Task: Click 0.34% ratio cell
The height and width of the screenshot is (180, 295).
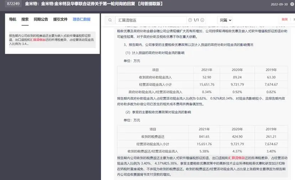Action: [x=207, y=92]
